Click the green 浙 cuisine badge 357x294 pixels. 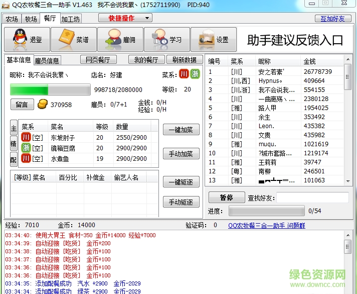click(x=195, y=74)
